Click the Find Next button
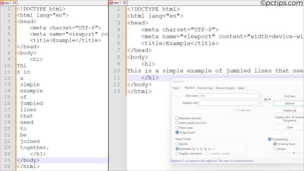The height and width of the screenshot is (171, 304). click(289, 96)
